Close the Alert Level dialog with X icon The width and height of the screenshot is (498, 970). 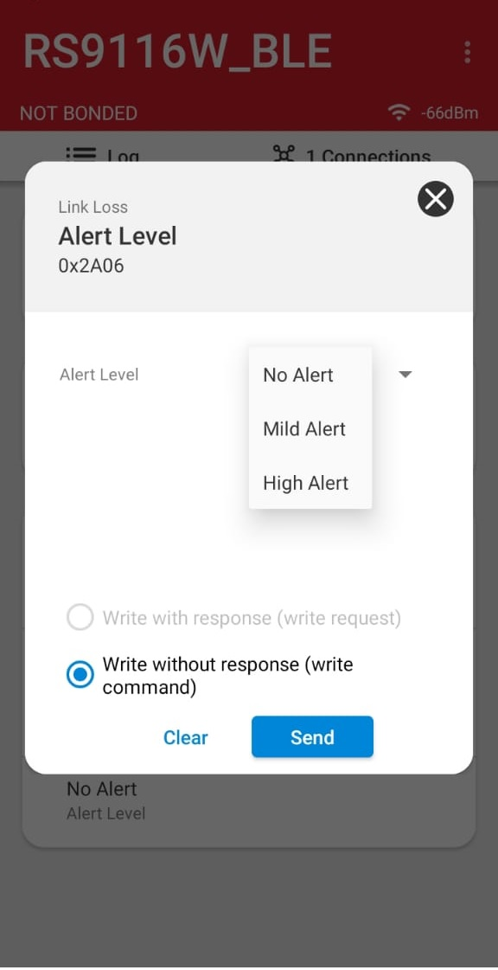[436, 198]
